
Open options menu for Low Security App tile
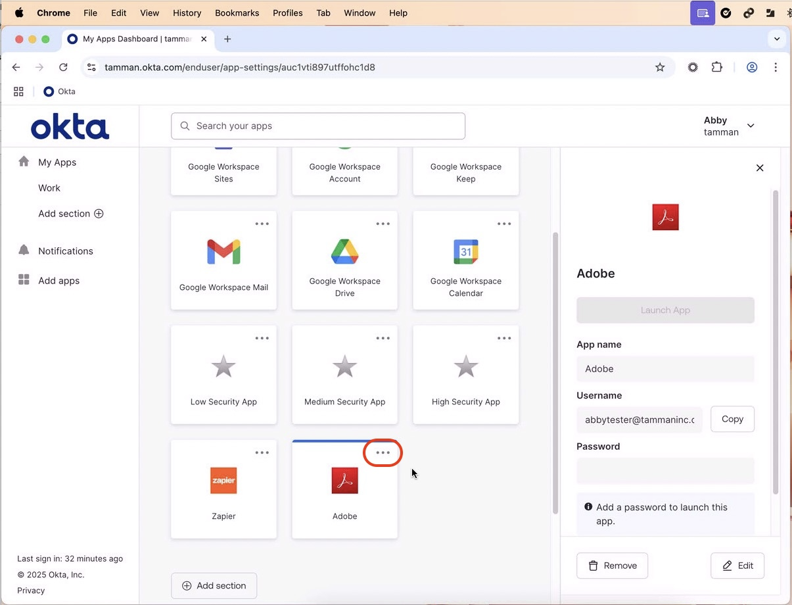click(262, 338)
